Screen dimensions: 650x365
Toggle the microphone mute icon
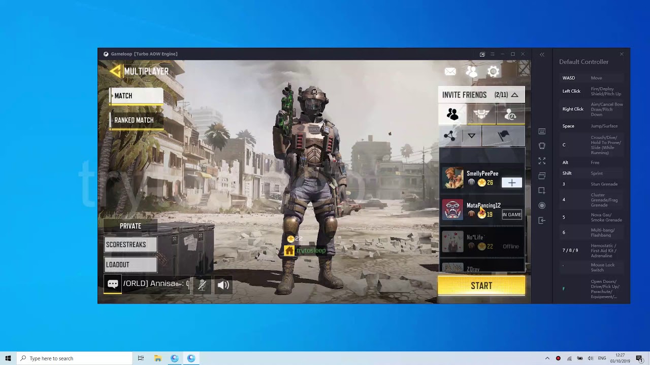(x=202, y=285)
